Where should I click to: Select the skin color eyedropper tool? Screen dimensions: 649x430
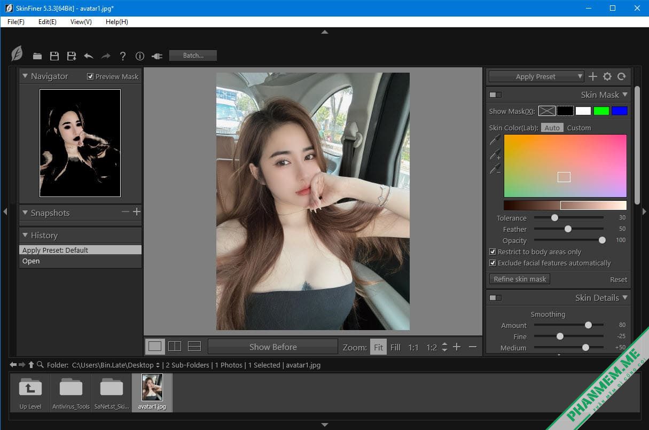pyautogui.click(x=495, y=140)
